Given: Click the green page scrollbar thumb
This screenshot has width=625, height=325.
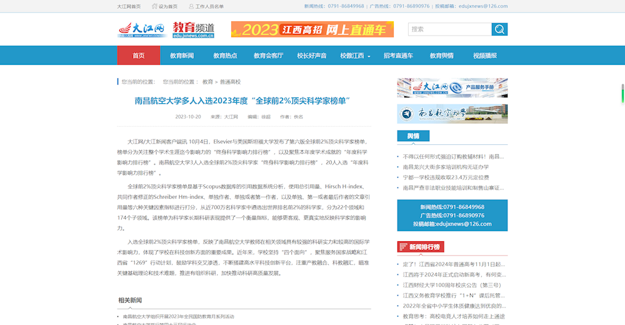Looking at the screenshot, I should tap(622, 93).
